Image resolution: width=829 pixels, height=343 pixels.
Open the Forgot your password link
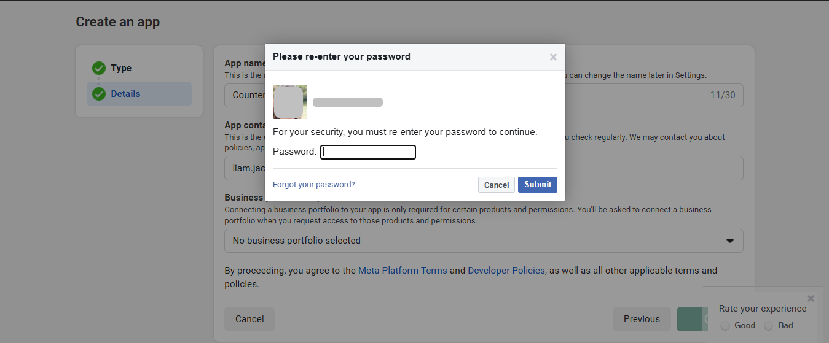(x=313, y=185)
